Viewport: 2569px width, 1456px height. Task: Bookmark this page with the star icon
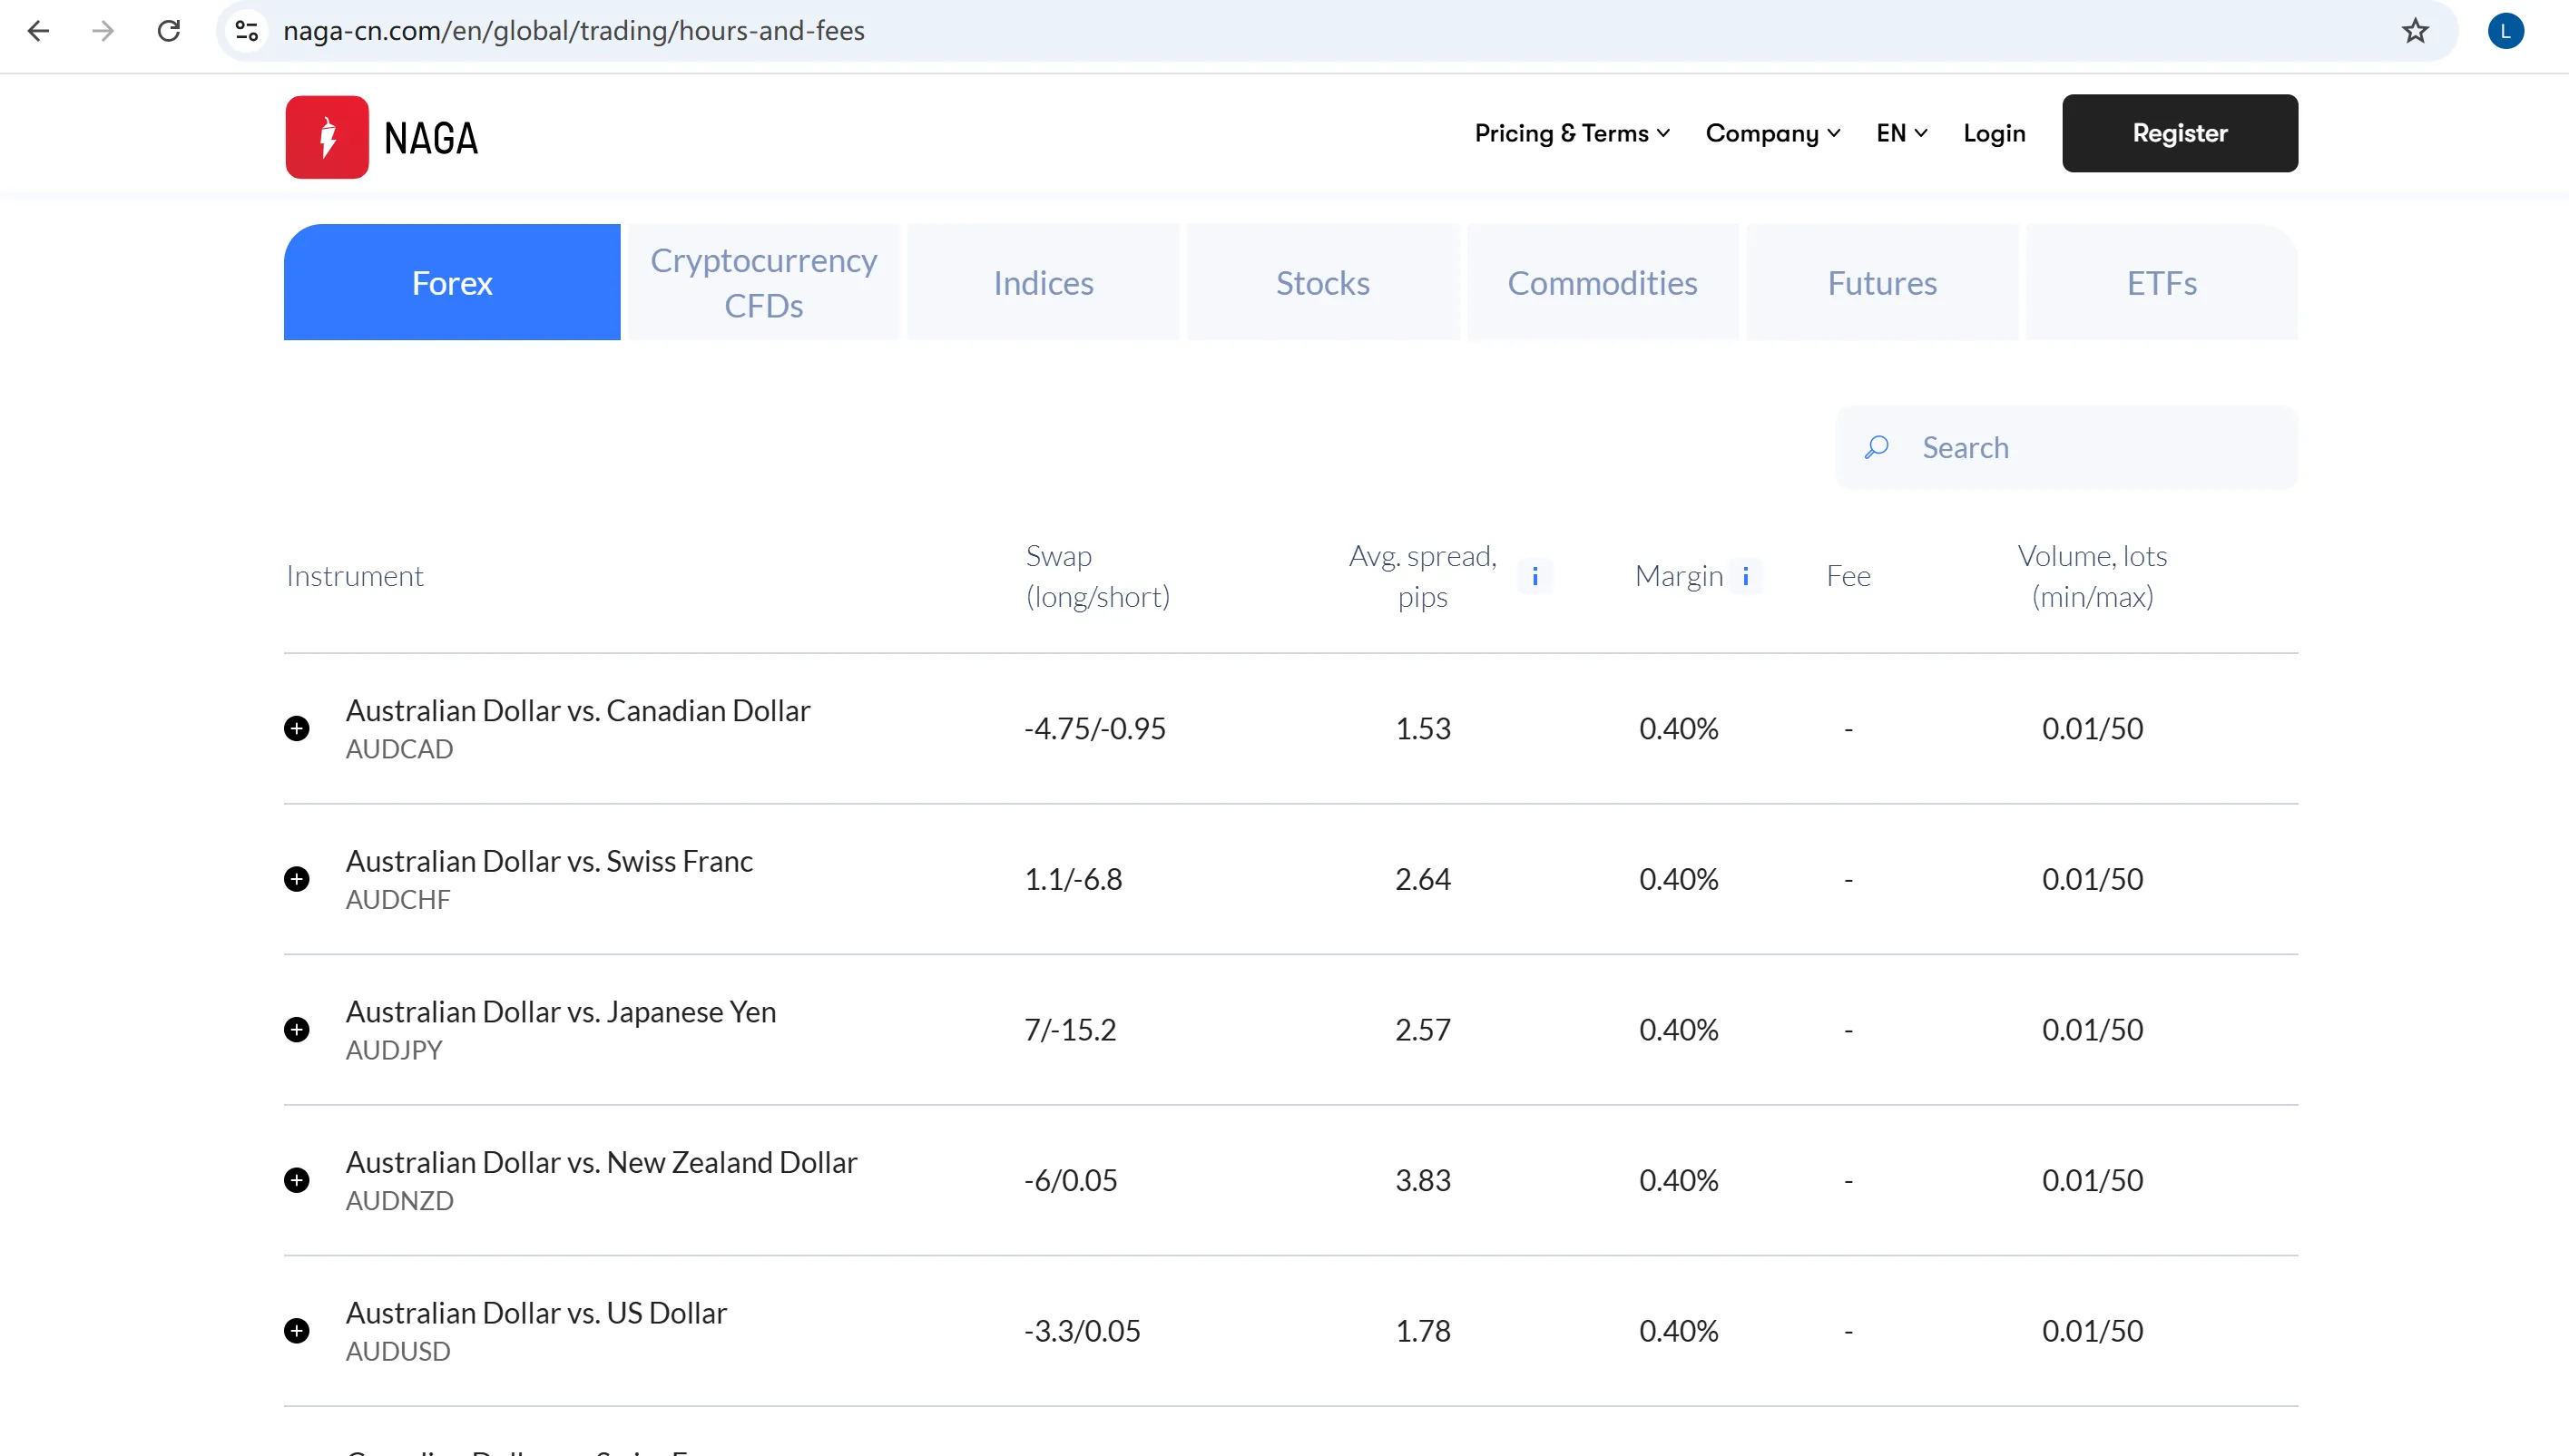[2415, 31]
